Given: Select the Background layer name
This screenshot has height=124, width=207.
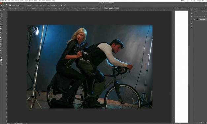Looking at the screenshot, I should point(202,19).
